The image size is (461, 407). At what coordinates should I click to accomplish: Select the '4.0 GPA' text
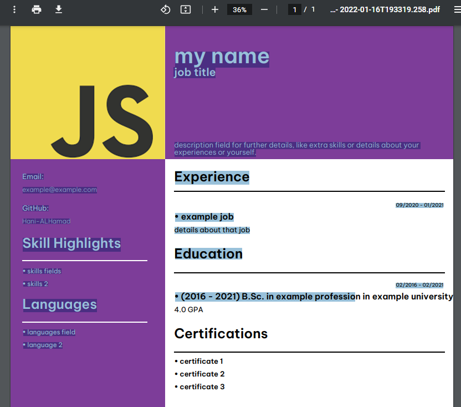point(188,310)
